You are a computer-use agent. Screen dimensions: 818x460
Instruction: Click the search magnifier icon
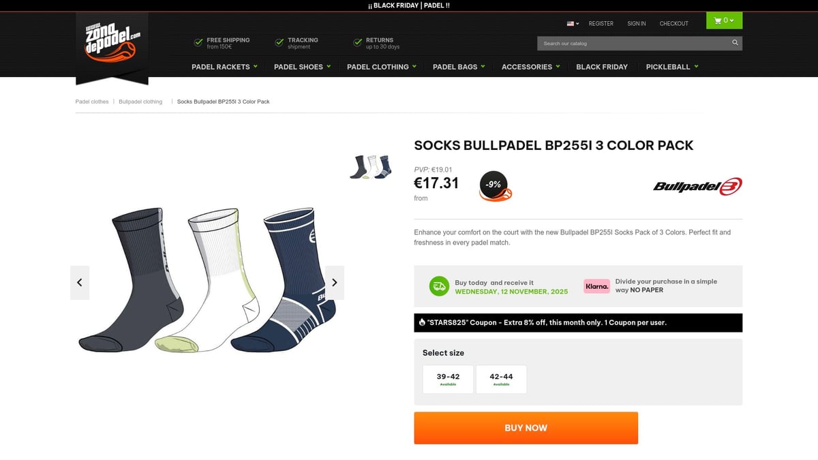tap(735, 42)
